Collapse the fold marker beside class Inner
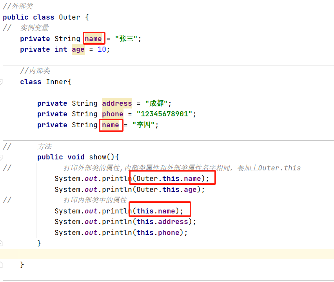The image size is (334, 282). (1, 82)
